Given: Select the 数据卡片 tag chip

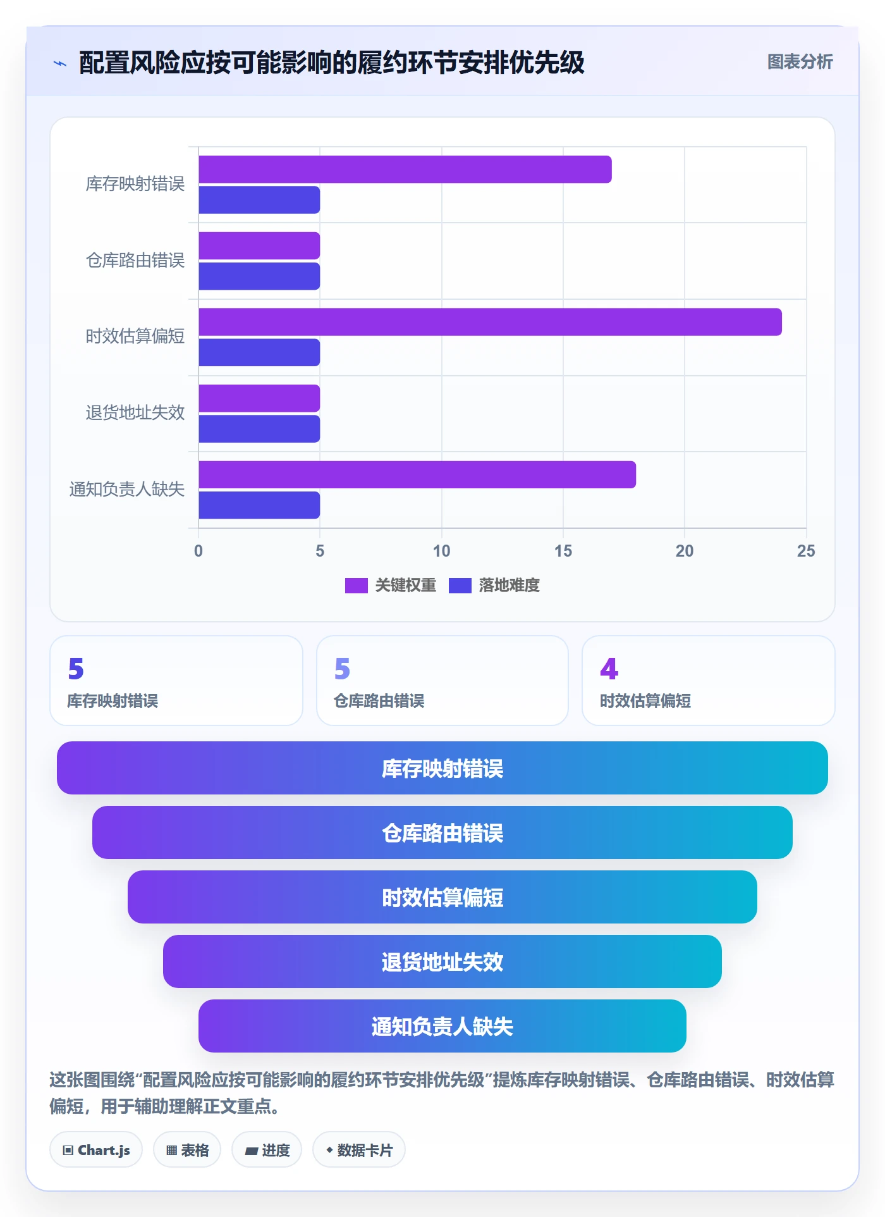Looking at the screenshot, I should click(x=359, y=1149).
